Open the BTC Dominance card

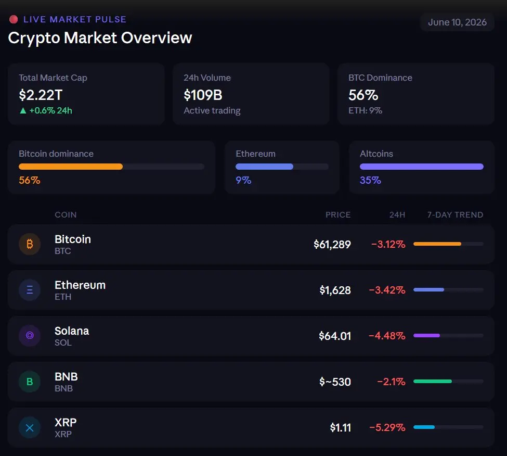pyautogui.click(x=416, y=94)
